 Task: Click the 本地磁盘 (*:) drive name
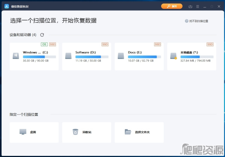(189, 52)
